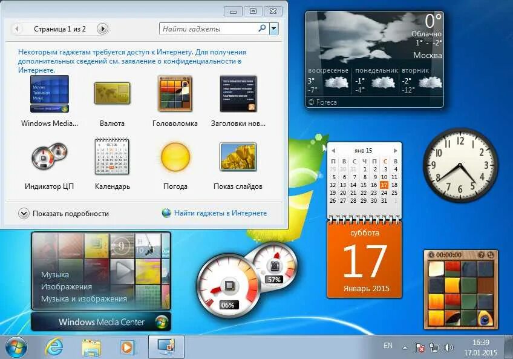Click the analog clock gadget

(x=460, y=165)
